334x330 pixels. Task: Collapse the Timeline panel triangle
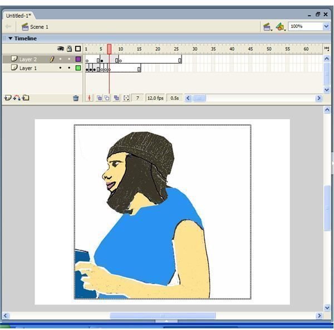pyautogui.click(x=10, y=38)
